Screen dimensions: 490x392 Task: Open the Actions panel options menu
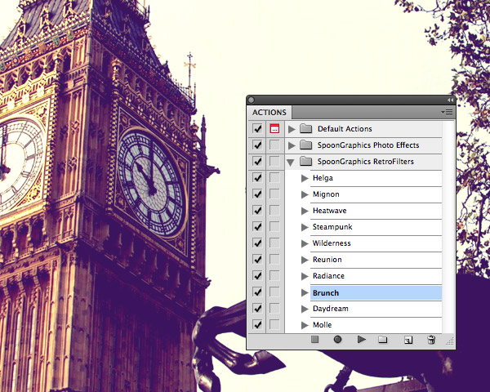[448, 112]
